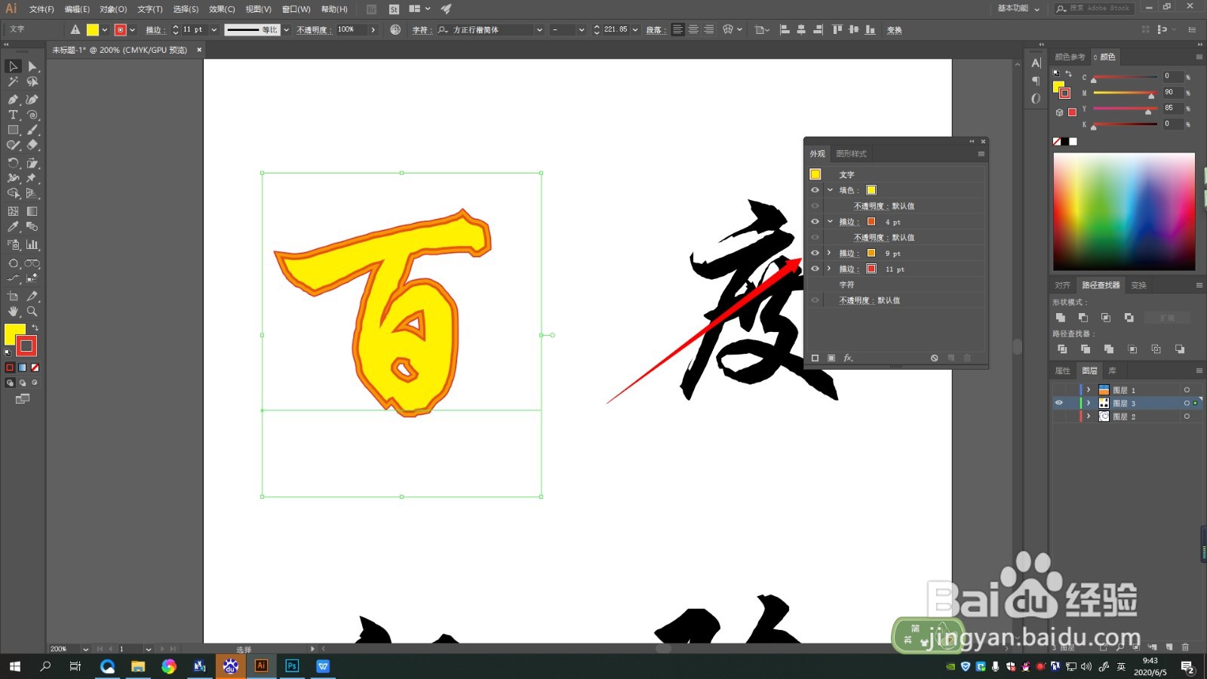The image size is (1207, 679).
Task: Open the 文件(F) menu
Action: click(x=41, y=9)
